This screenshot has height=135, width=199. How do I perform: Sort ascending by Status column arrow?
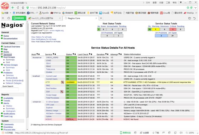[73, 54]
